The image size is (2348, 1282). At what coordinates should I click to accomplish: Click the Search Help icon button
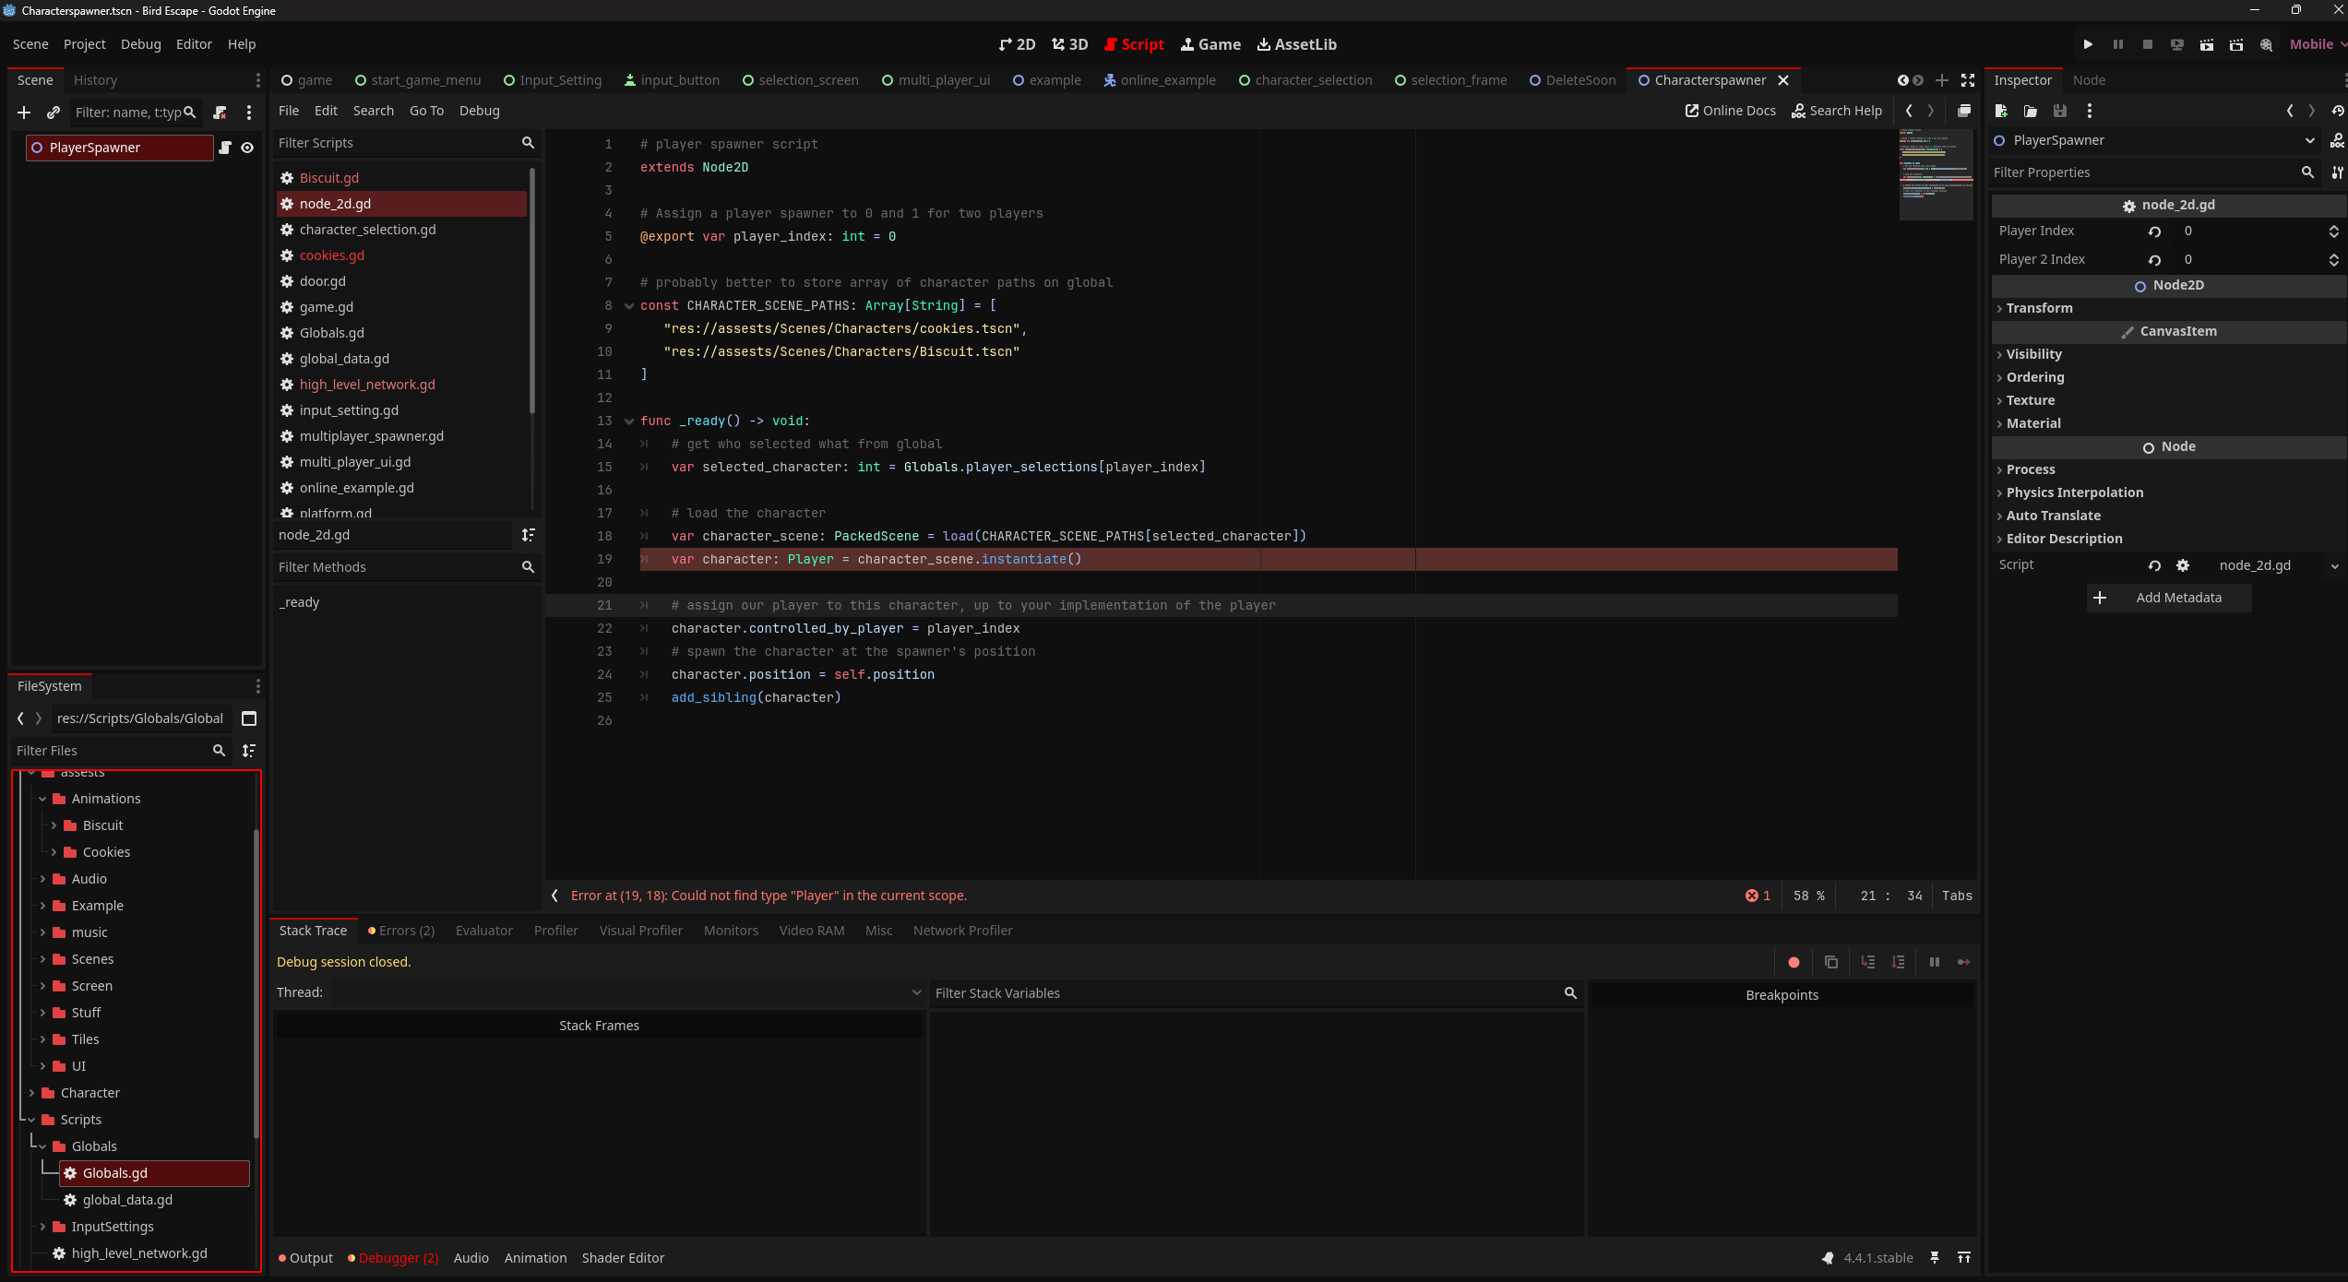coord(1836,111)
